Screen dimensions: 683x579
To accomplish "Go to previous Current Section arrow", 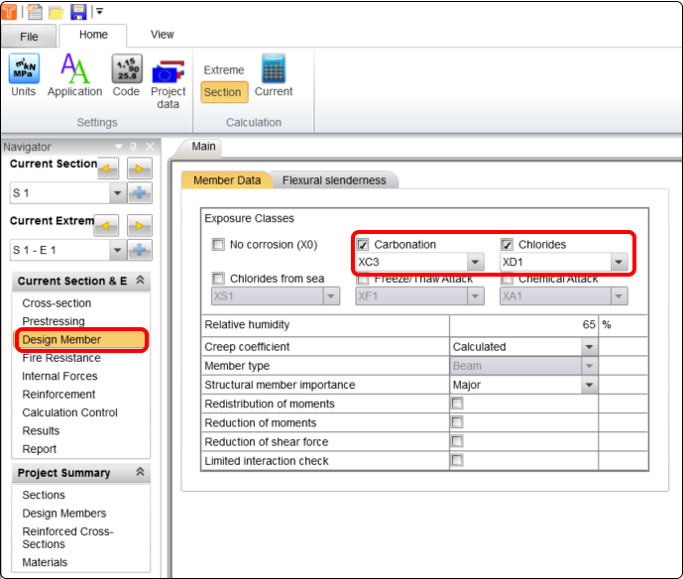I will pyautogui.click(x=108, y=168).
